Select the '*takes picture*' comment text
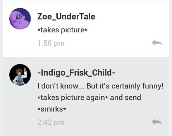The width and height of the screenshot is (172, 136). pos(62,30)
